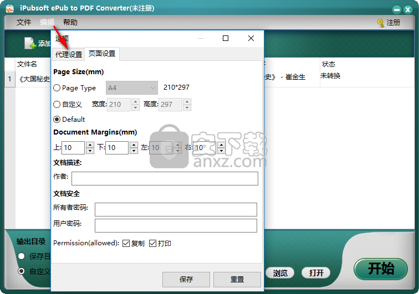Image resolution: width=419 pixels, height=294 pixels.
Task: Click the bottom margin 下 input field
Action: pyautogui.click(x=117, y=148)
